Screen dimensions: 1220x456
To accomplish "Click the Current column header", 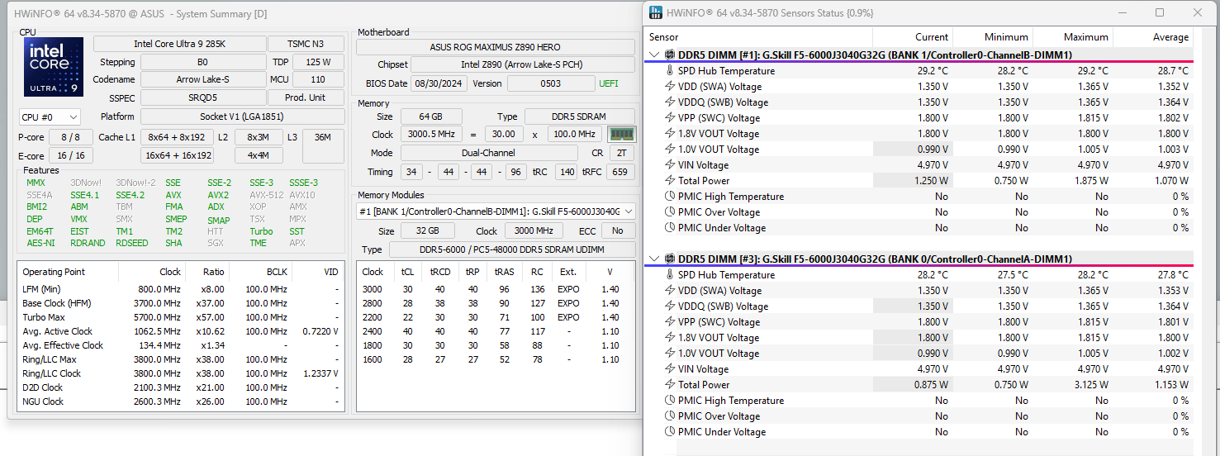I will pyautogui.click(x=913, y=37).
